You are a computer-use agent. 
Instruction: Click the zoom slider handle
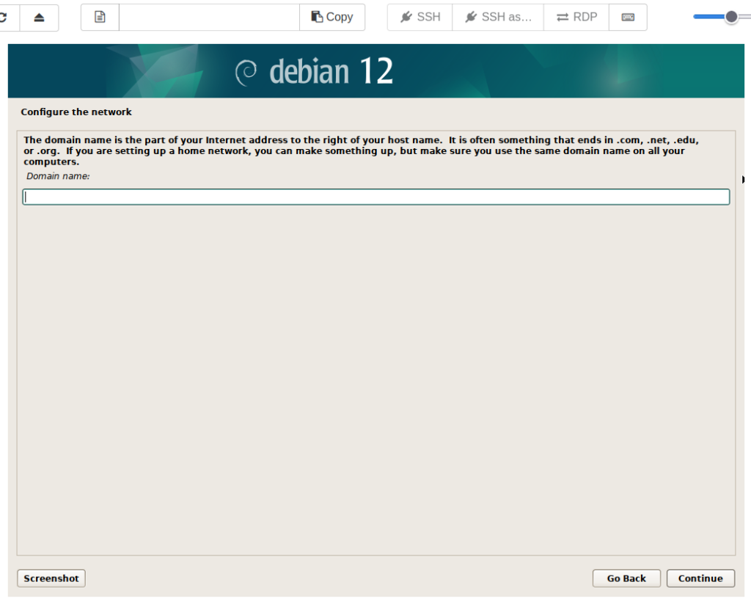[731, 17]
